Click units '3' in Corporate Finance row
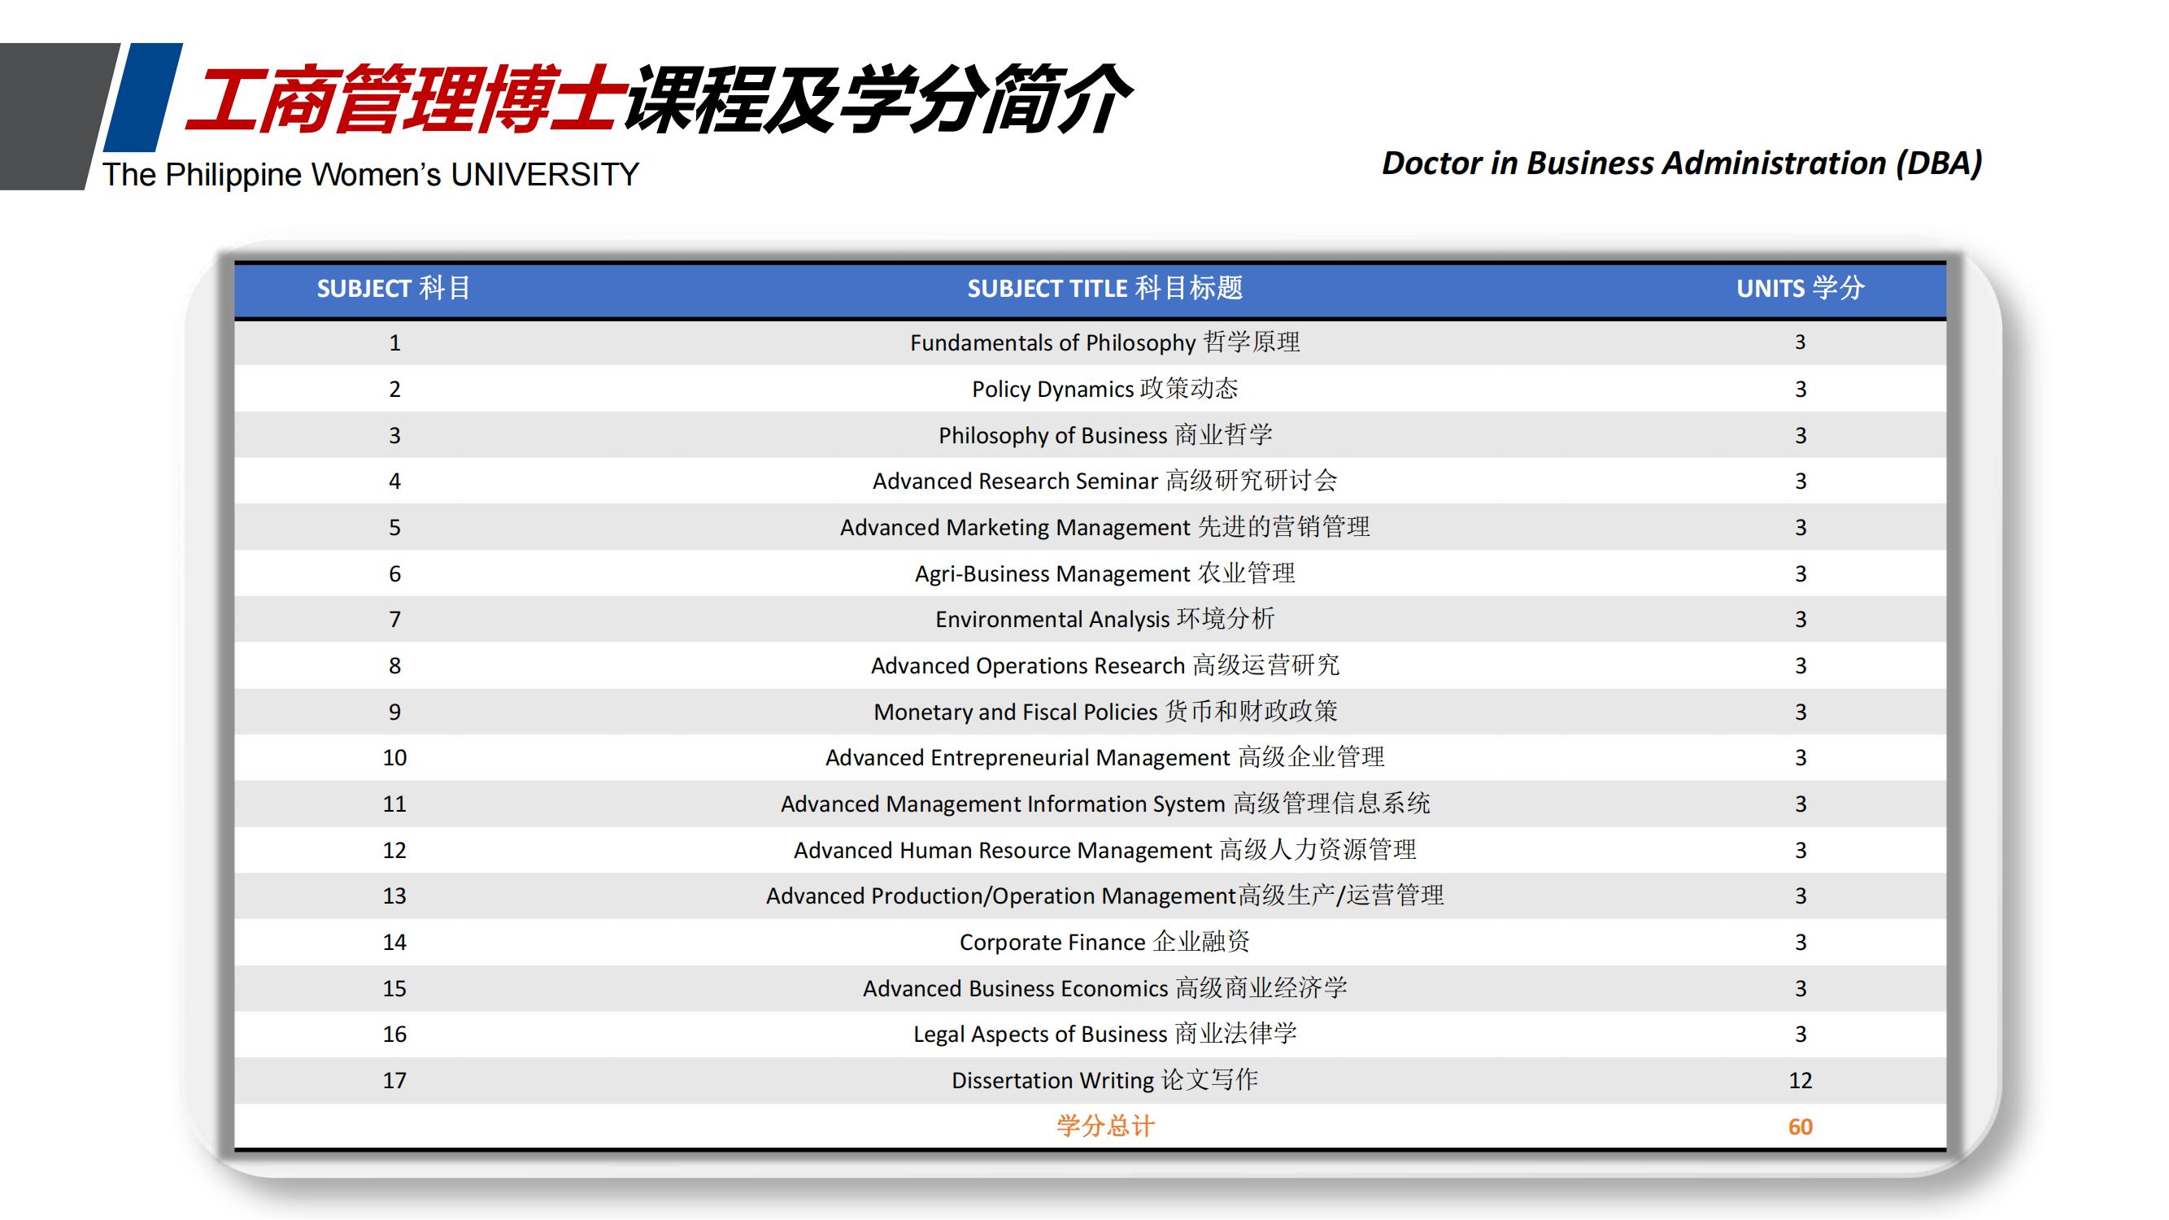The height and width of the screenshot is (1220, 2169). tap(1801, 942)
